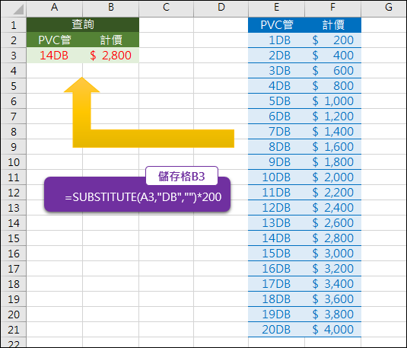The height and width of the screenshot is (348, 407).
Task: Click blue header PVC管 in E1
Action: 276,25
